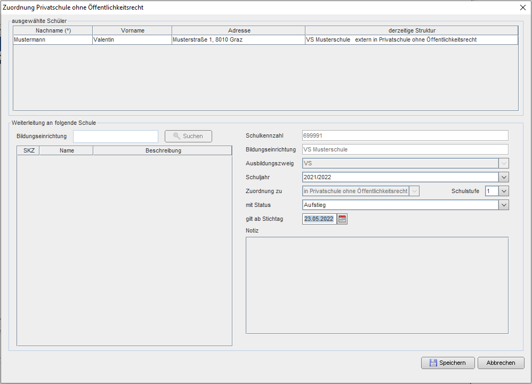Sort by Nachname column header
This screenshot has width=532, height=384.
[x=53, y=30]
